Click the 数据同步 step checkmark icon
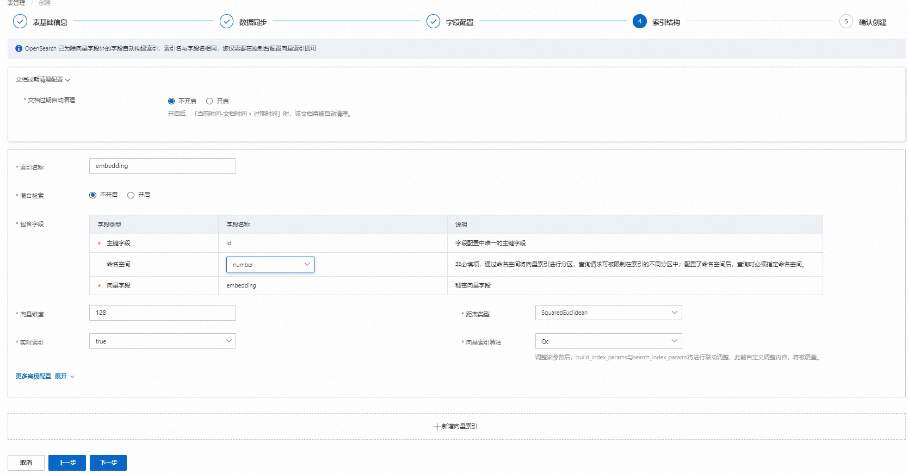 226,22
